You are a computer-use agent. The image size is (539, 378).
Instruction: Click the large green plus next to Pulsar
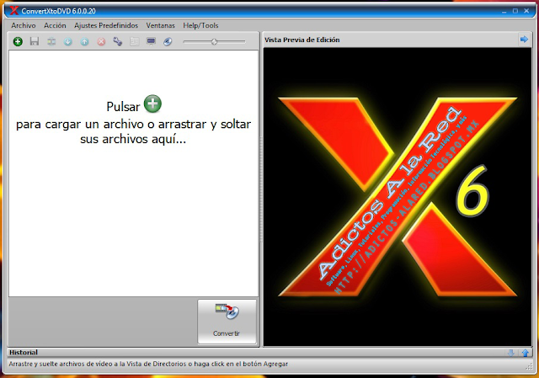click(x=152, y=104)
